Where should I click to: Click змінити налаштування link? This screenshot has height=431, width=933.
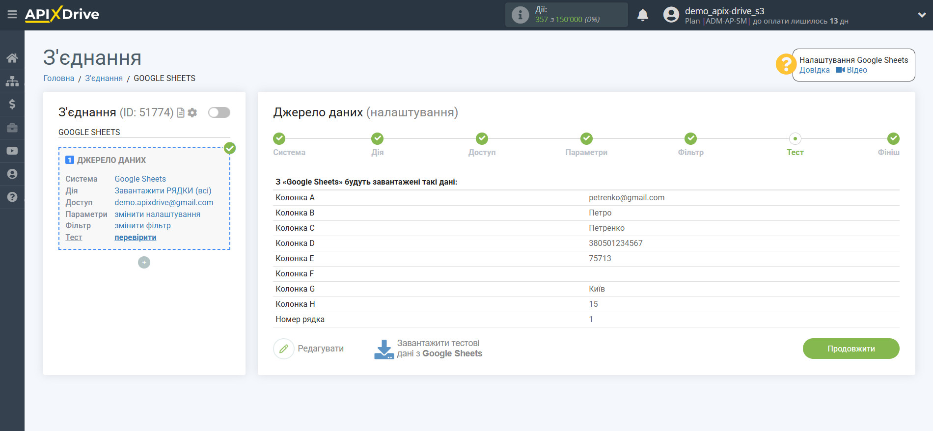tap(158, 214)
